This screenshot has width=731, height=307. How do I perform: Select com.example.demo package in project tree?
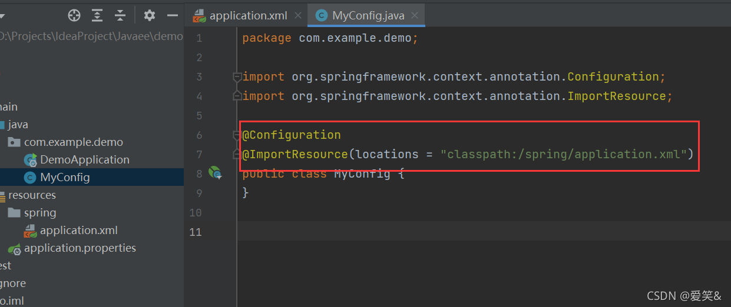[73, 142]
